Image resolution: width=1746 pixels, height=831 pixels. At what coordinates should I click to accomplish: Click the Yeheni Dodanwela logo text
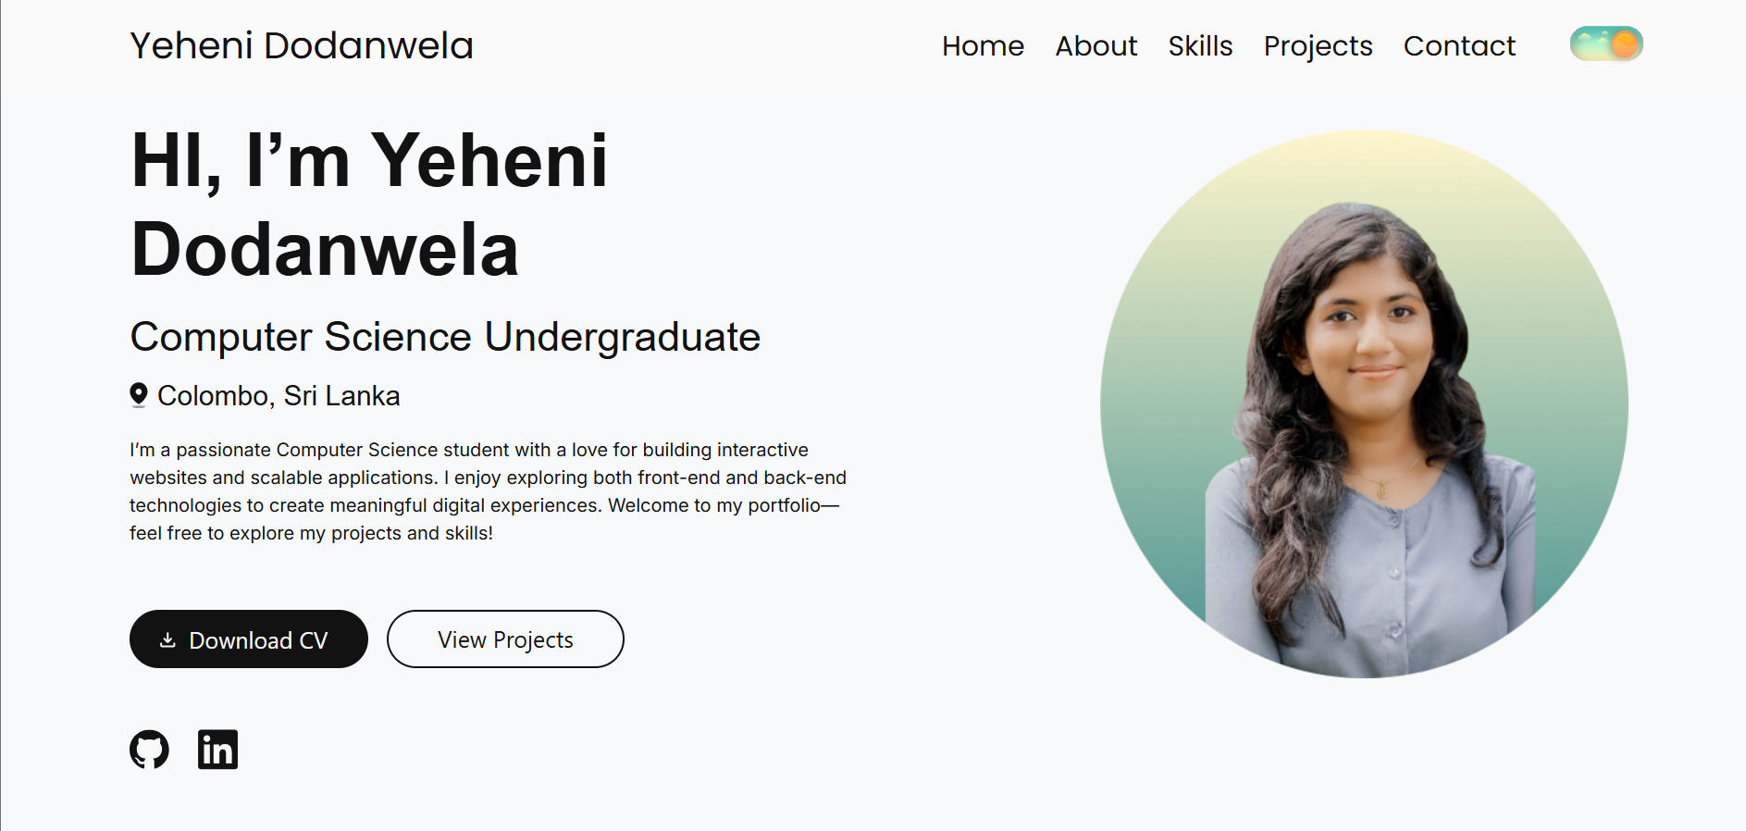pos(301,45)
